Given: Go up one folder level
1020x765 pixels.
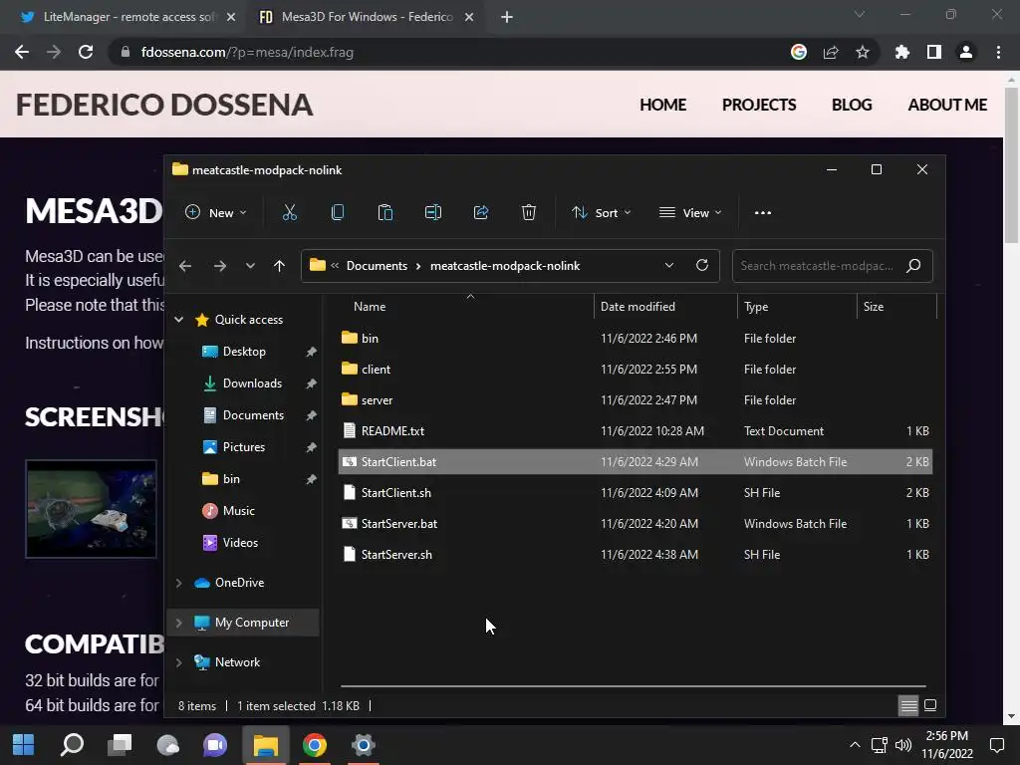Looking at the screenshot, I should pos(279,266).
